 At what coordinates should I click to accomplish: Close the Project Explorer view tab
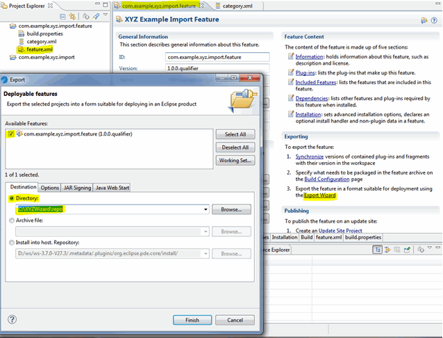tap(50, 6)
